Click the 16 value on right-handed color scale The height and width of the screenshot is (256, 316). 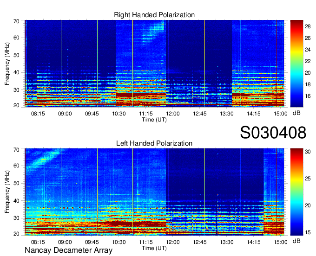[x=308, y=96]
